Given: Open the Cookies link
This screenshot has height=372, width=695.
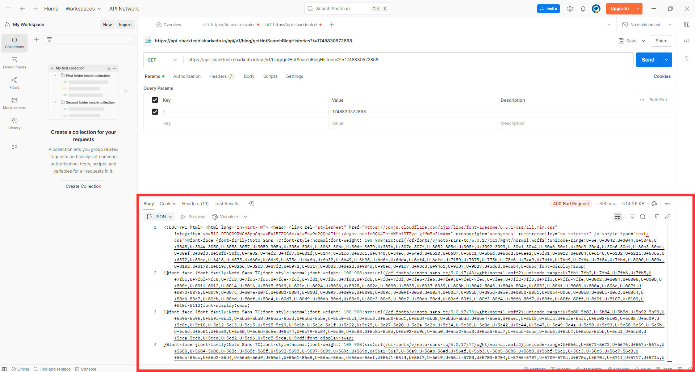Looking at the screenshot, I should [x=662, y=76].
